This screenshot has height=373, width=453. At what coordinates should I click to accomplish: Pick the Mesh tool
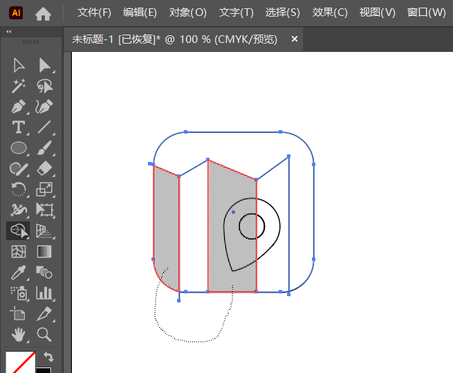[x=19, y=252]
